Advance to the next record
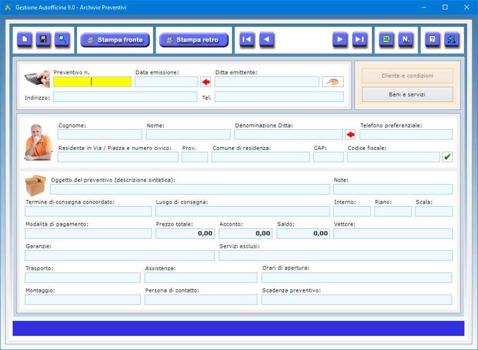The image size is (478, 350). (x=340, y=39)
